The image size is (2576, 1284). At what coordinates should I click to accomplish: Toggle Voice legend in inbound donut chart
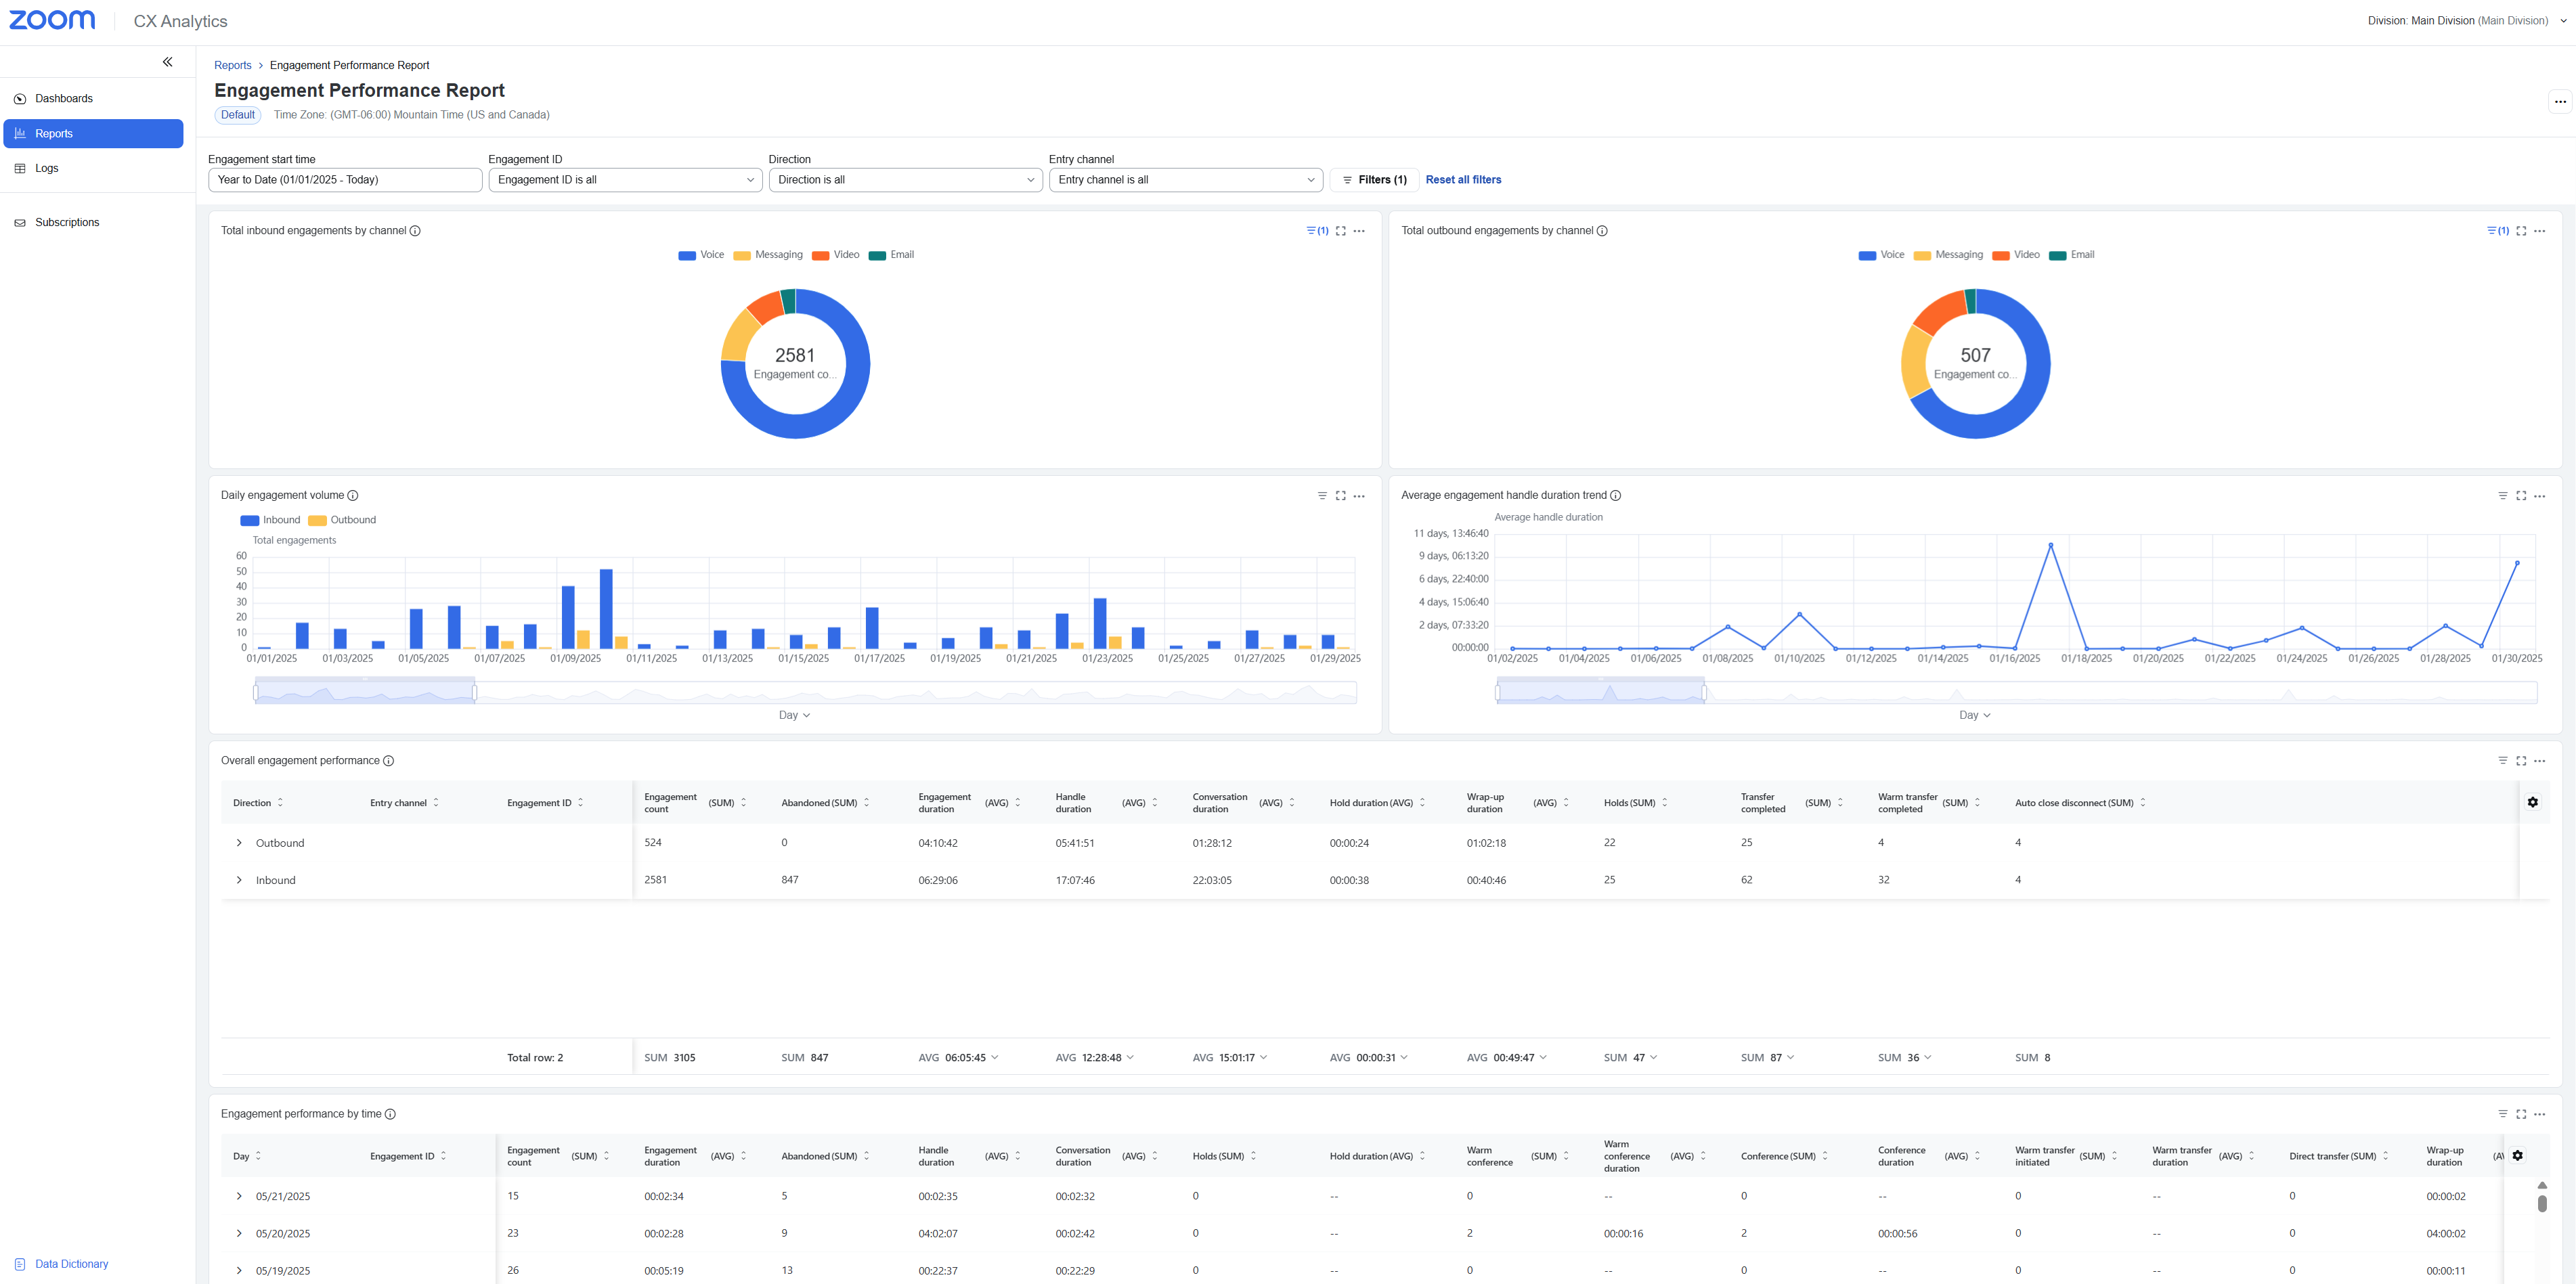[701, 255]
